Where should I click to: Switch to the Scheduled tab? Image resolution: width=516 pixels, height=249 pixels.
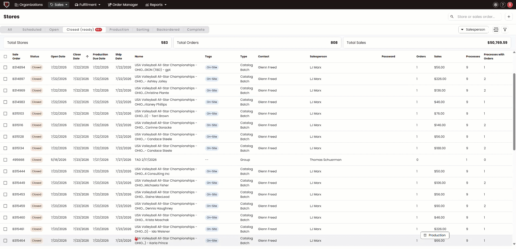[32, 30]
